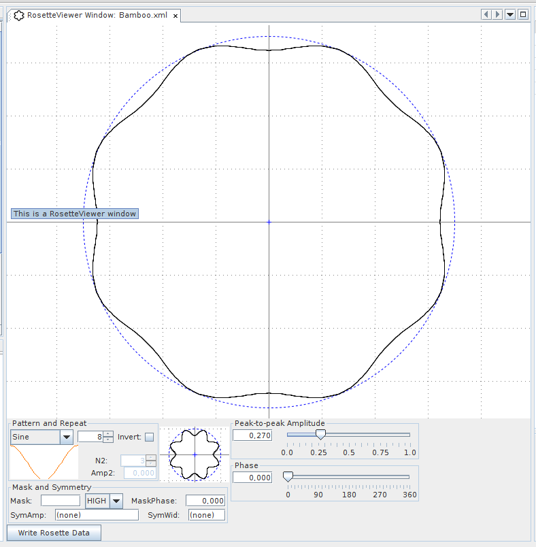Click the Peak-to-peak Amplitude value 0,270
This screenshot has width=536, height=547.
coord(252,435)
